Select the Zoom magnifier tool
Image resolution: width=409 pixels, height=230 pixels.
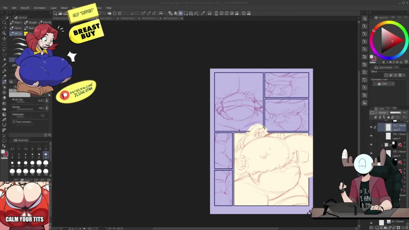4,22
